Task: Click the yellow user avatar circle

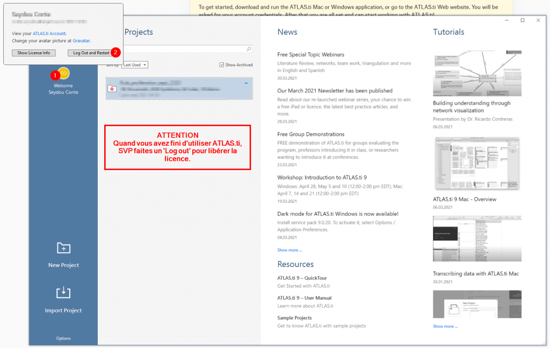Action: tap(63, 73)
